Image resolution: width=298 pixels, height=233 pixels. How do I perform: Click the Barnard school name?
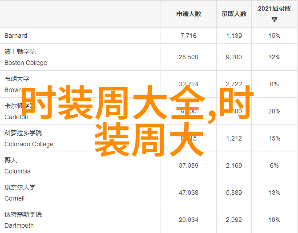(x=16, y=36)
